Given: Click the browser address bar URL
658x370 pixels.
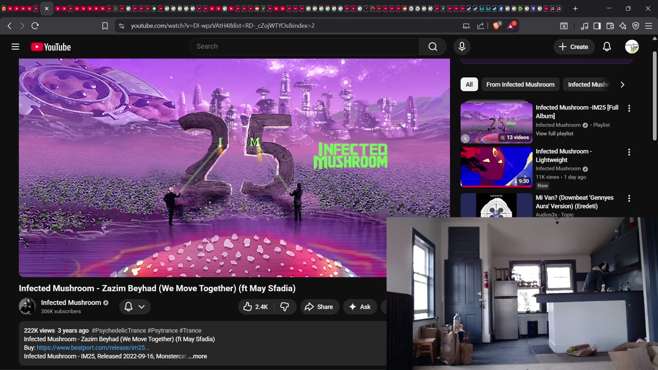Looking at the screenshot, I should [223, 26].
